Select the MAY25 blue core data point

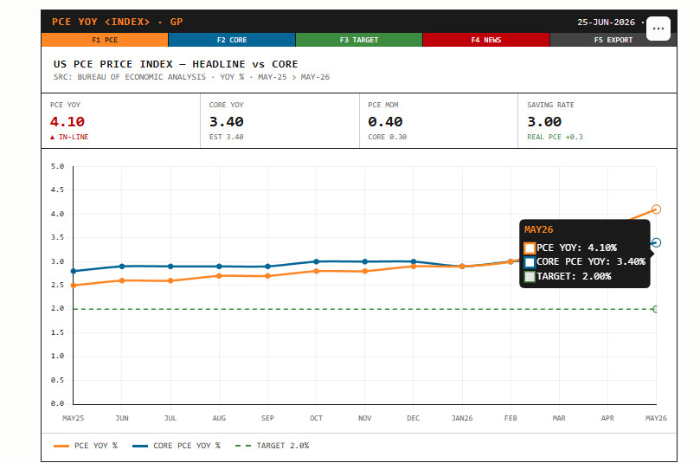(74, 271)
